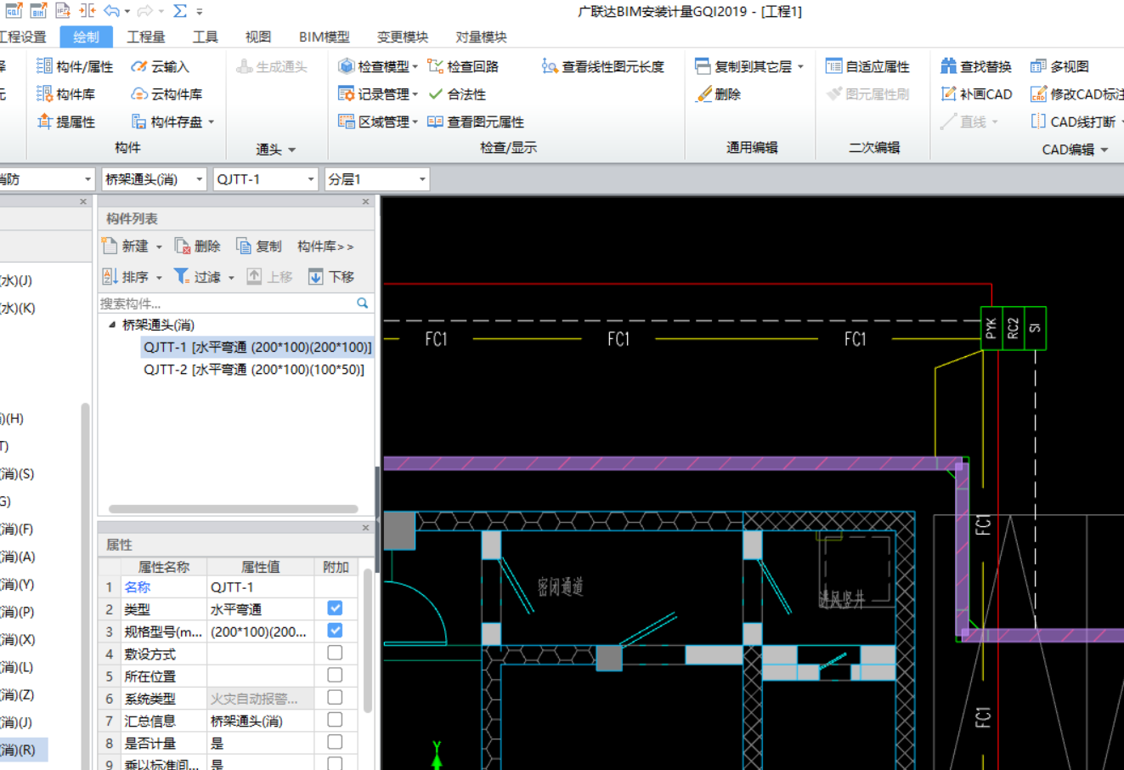This screenshot has width=1124, height=770.
Task: Select QJTT-1 [水平弯通 (200*100)(200*100)] item
Action: (257, 348)
